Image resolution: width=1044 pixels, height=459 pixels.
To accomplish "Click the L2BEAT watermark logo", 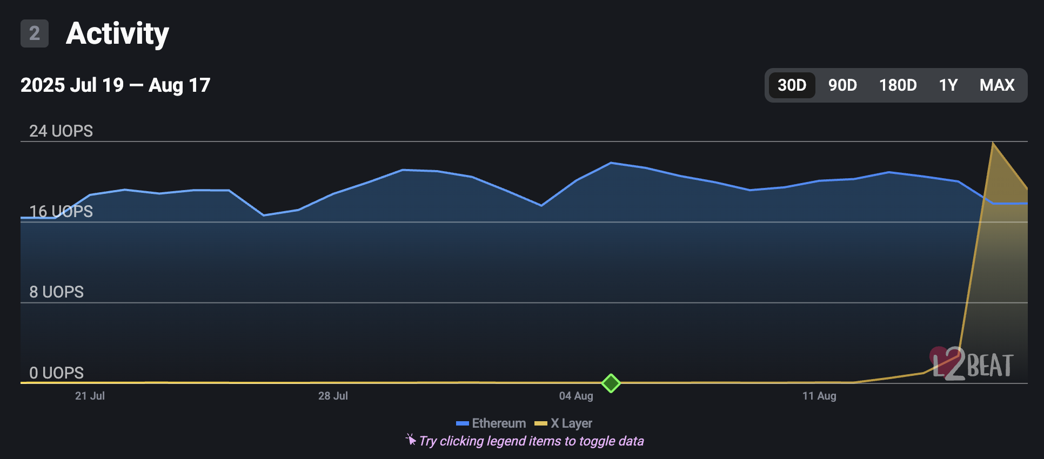I will [972, 364].
